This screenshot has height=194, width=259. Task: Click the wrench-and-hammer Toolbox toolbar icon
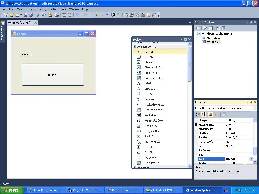click(x=137, y=15)
